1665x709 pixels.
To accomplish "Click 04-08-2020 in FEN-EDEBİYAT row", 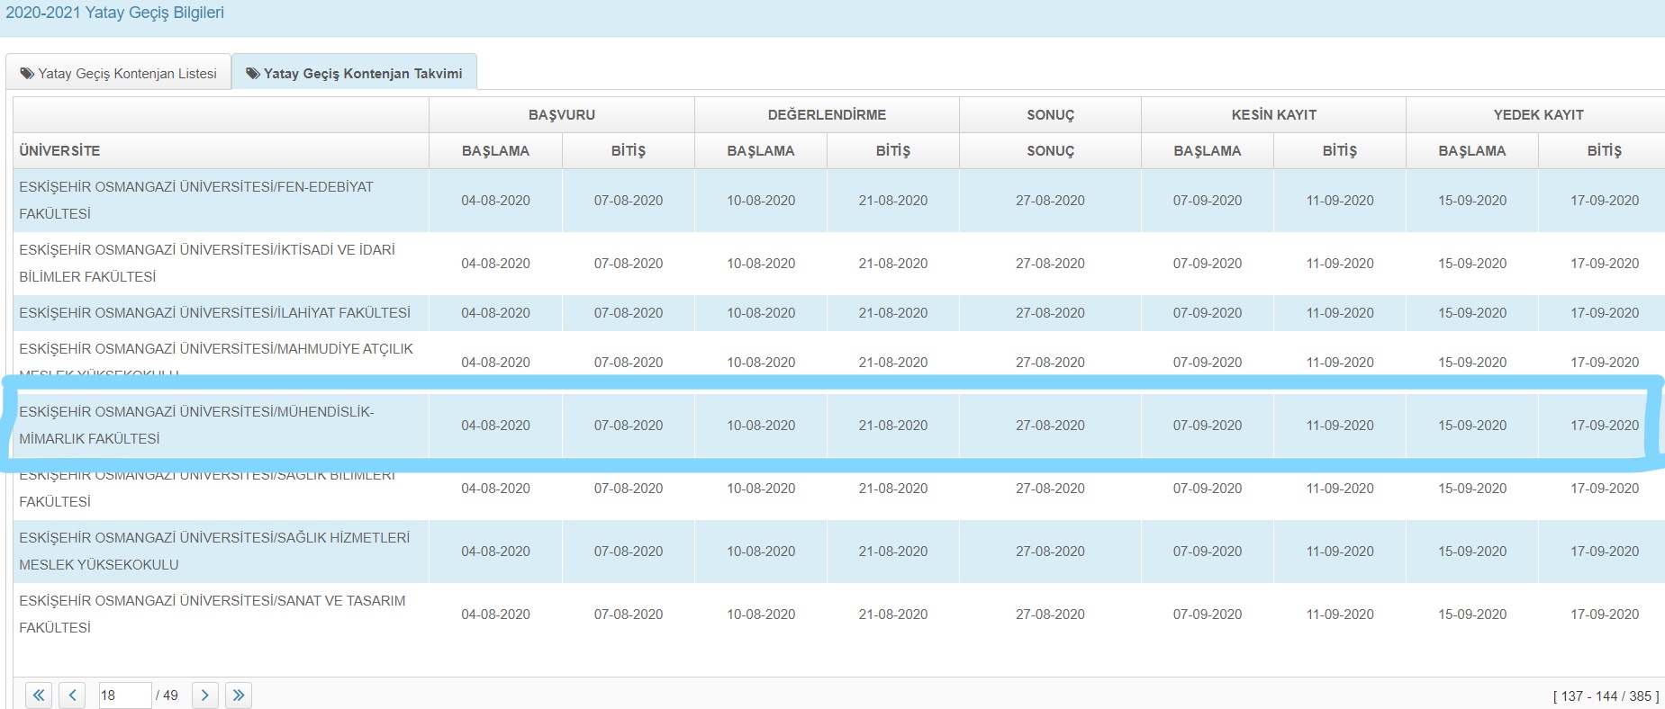I will (x=495, y=201).
